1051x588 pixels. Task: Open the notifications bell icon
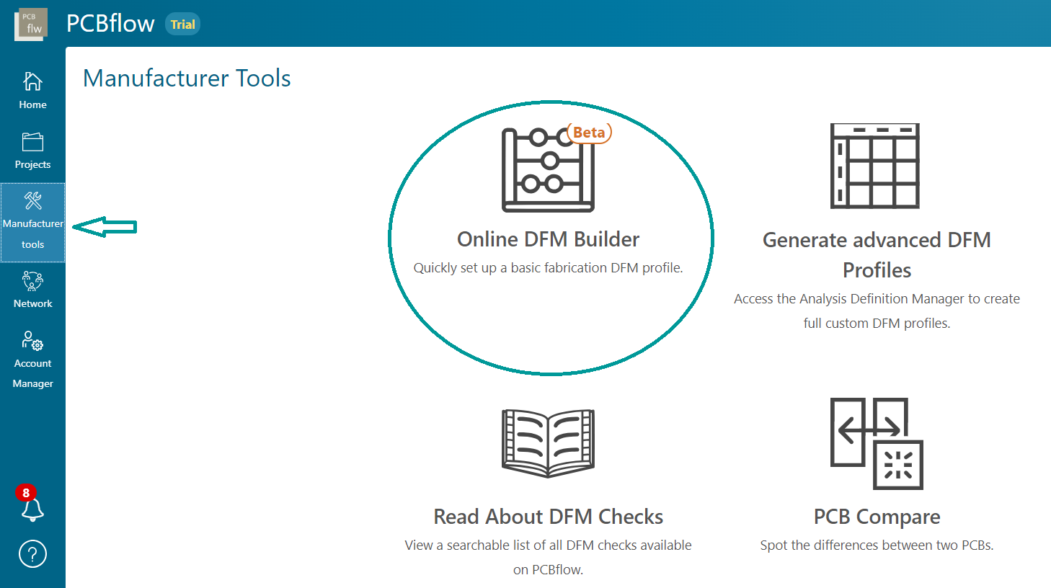[x=32, y=510]
